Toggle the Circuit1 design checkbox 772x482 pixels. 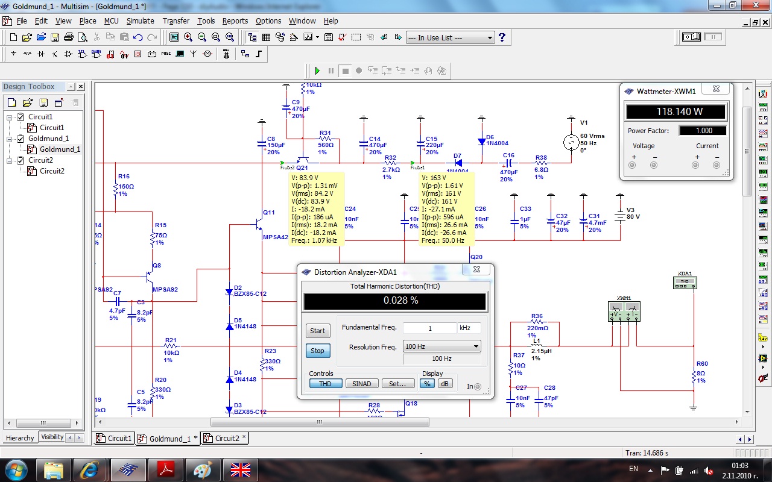(x=21, y=117)
